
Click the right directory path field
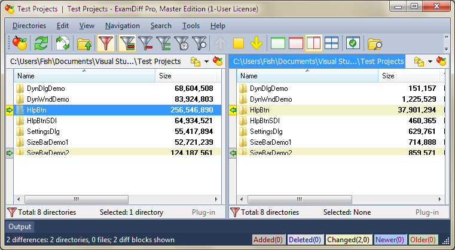coord(317,61)
